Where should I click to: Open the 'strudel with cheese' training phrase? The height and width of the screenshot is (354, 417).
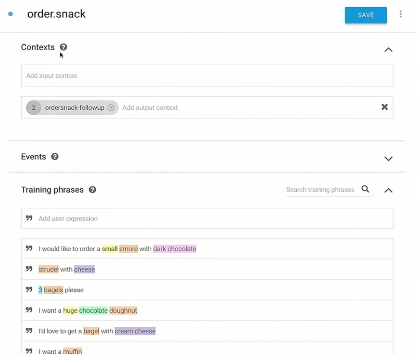pyautogui.click(x=207, y=269)
